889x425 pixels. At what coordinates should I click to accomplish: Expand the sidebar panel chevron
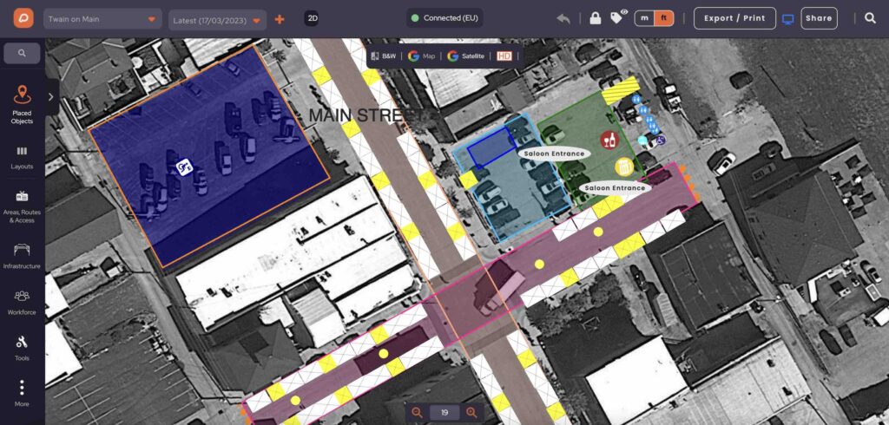tap(51, 97)
